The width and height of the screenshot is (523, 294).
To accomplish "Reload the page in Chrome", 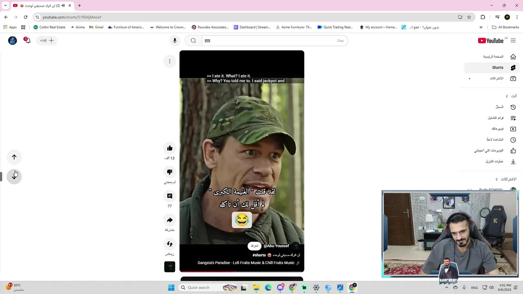I will tap(25, 17).
